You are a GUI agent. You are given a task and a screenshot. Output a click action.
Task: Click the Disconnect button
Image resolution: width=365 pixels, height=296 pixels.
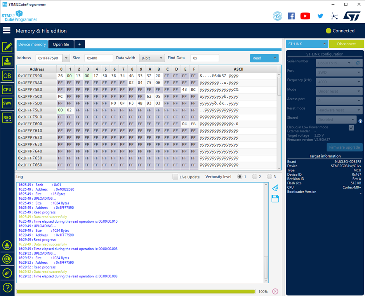pos(346,44)
